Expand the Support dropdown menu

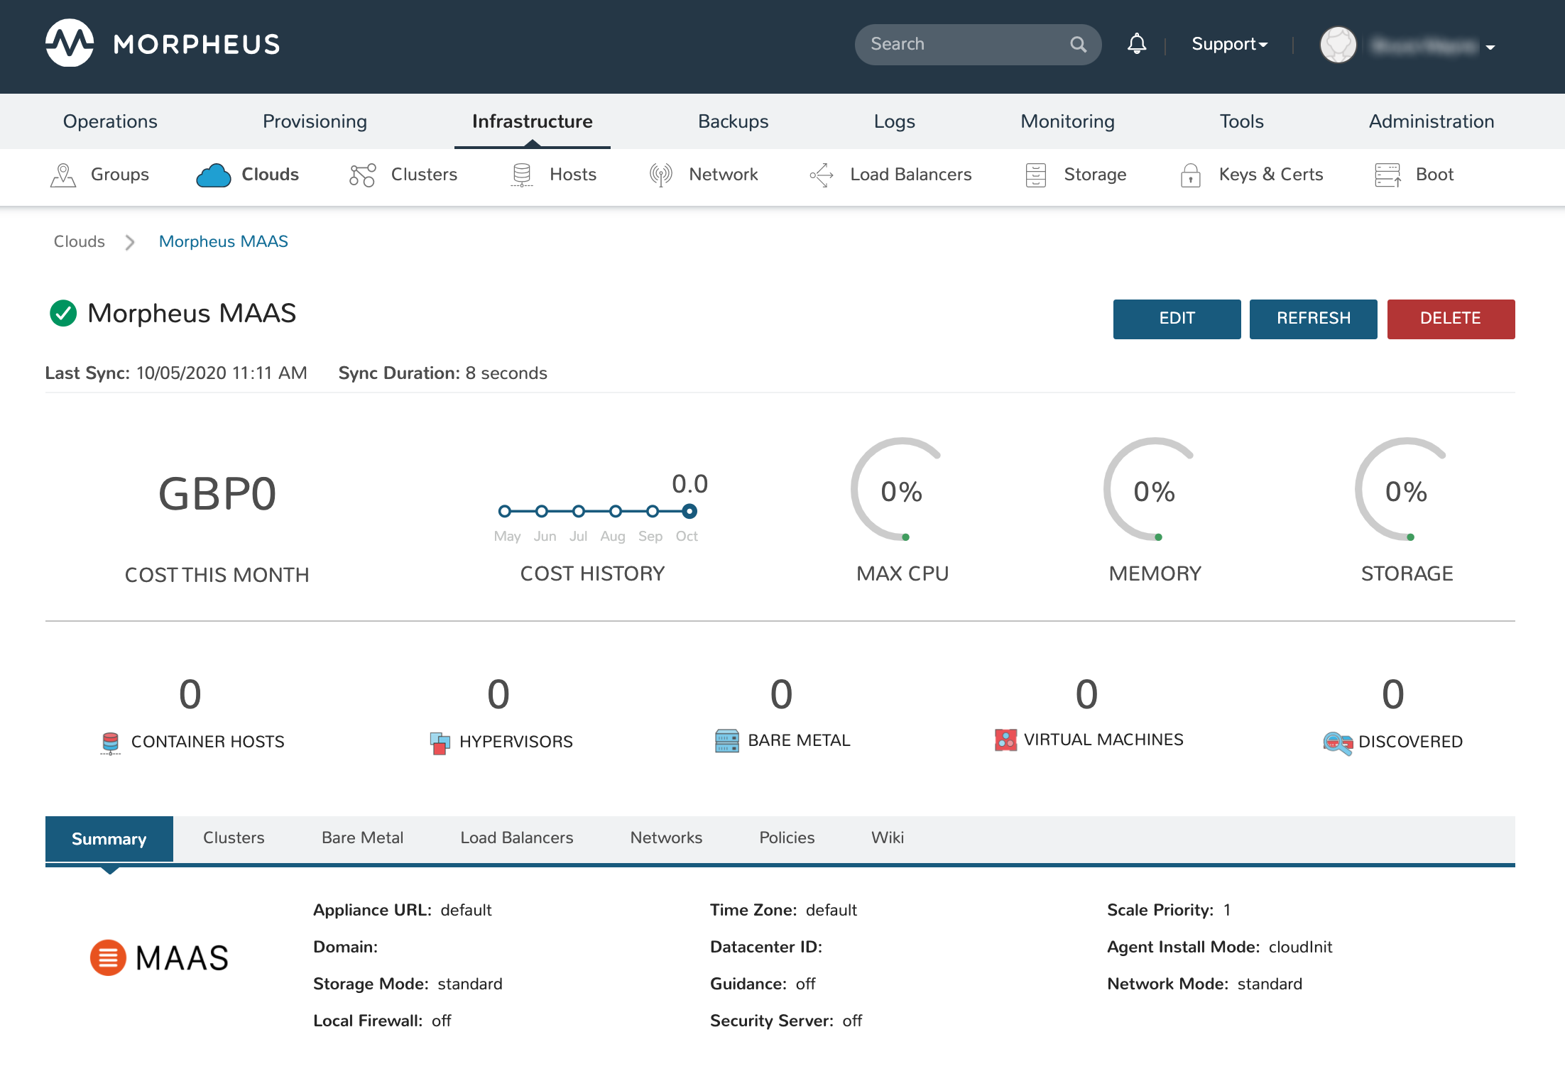tap(1229, 44)
